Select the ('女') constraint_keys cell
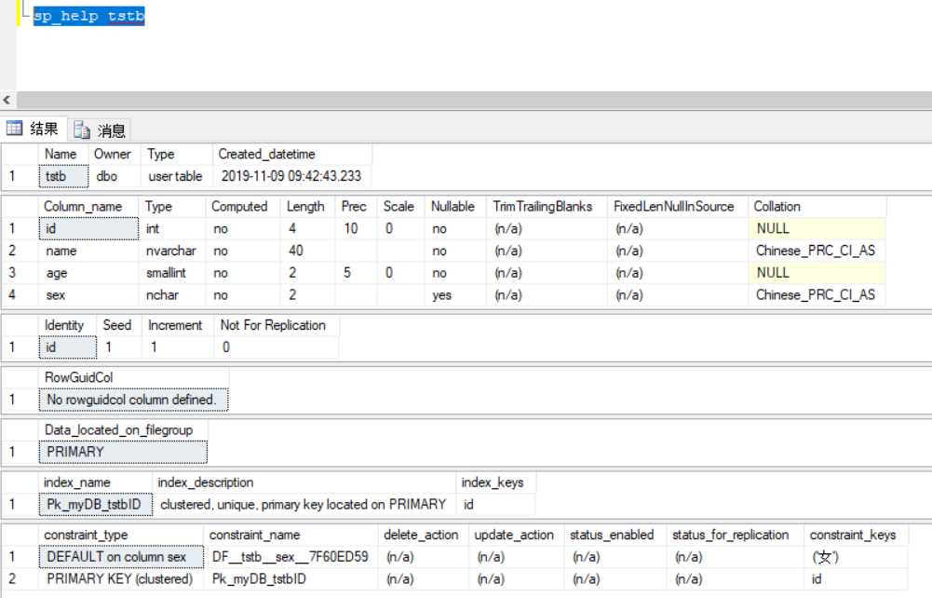Image resolution: width=932 pixels, height=598 pixels. (856, 557)
